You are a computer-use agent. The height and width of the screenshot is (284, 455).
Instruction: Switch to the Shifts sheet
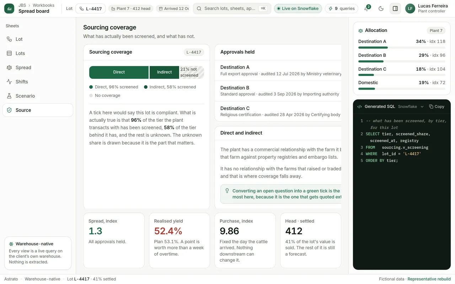click(38, 82)
